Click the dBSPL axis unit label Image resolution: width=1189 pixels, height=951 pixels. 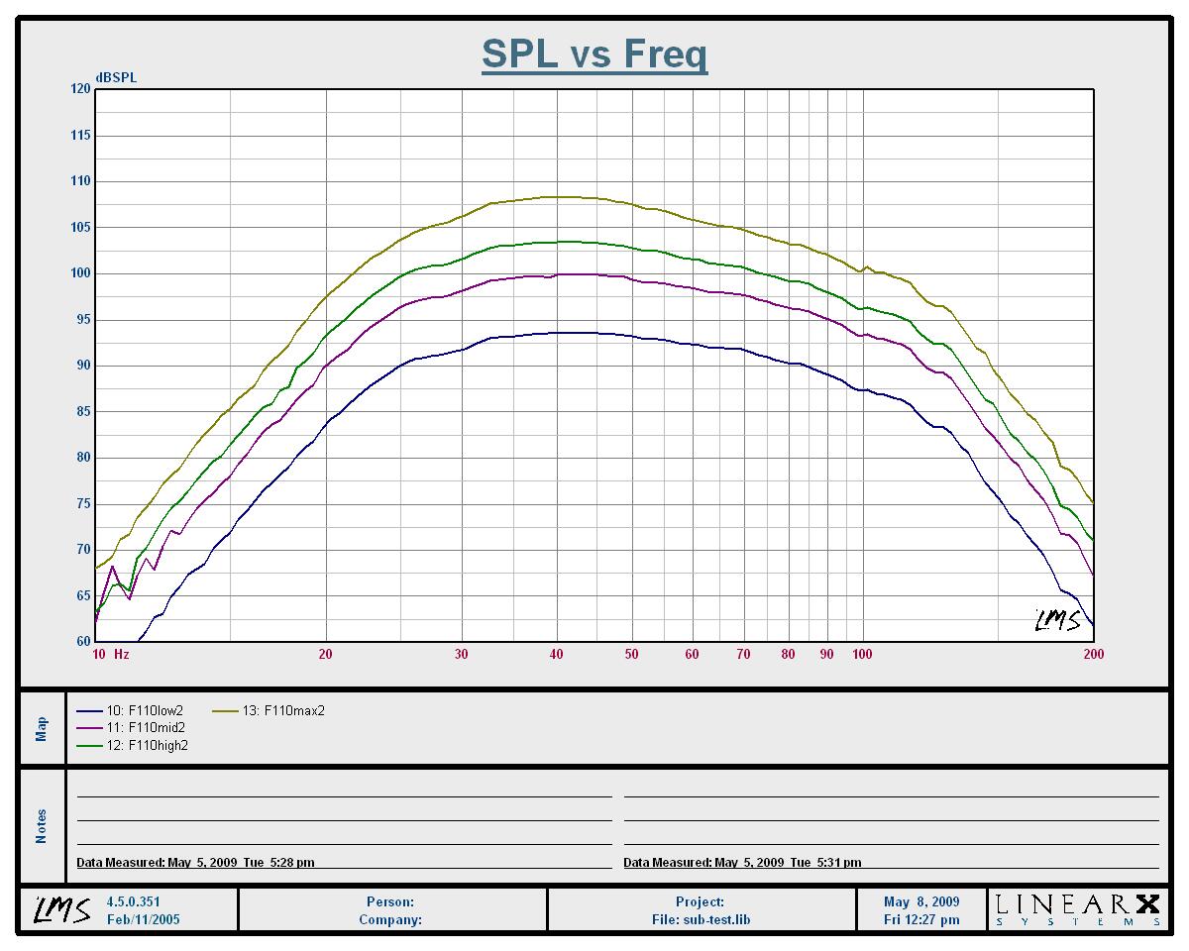[x=116, y=78]
